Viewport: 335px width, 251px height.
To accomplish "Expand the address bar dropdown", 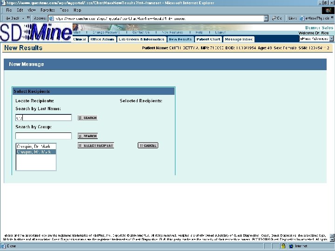I will [266, 19].
